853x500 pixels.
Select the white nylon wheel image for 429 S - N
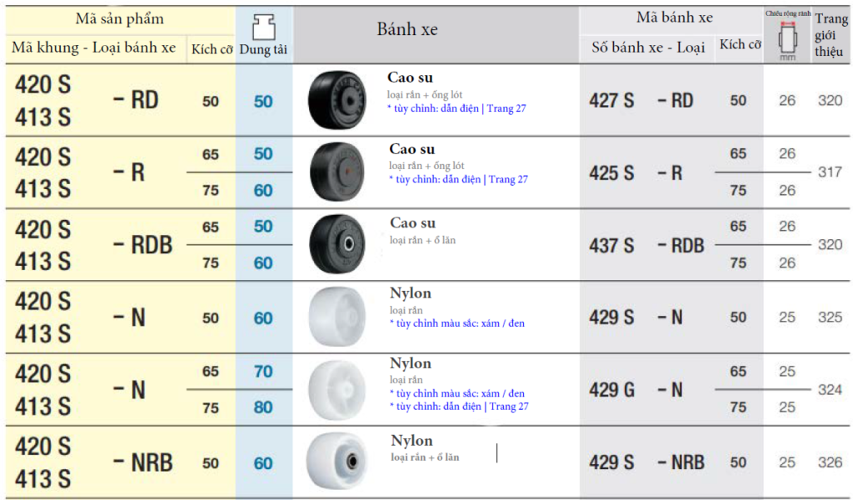click(337, 317)
